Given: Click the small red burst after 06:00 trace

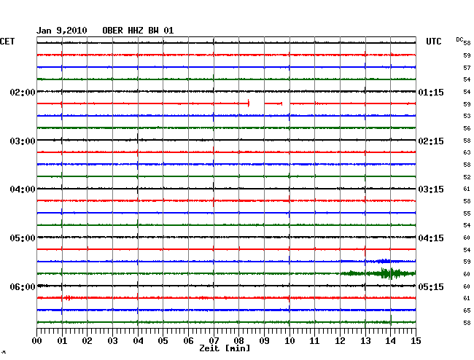Looking at the screenshot, I should pos(69,298).
